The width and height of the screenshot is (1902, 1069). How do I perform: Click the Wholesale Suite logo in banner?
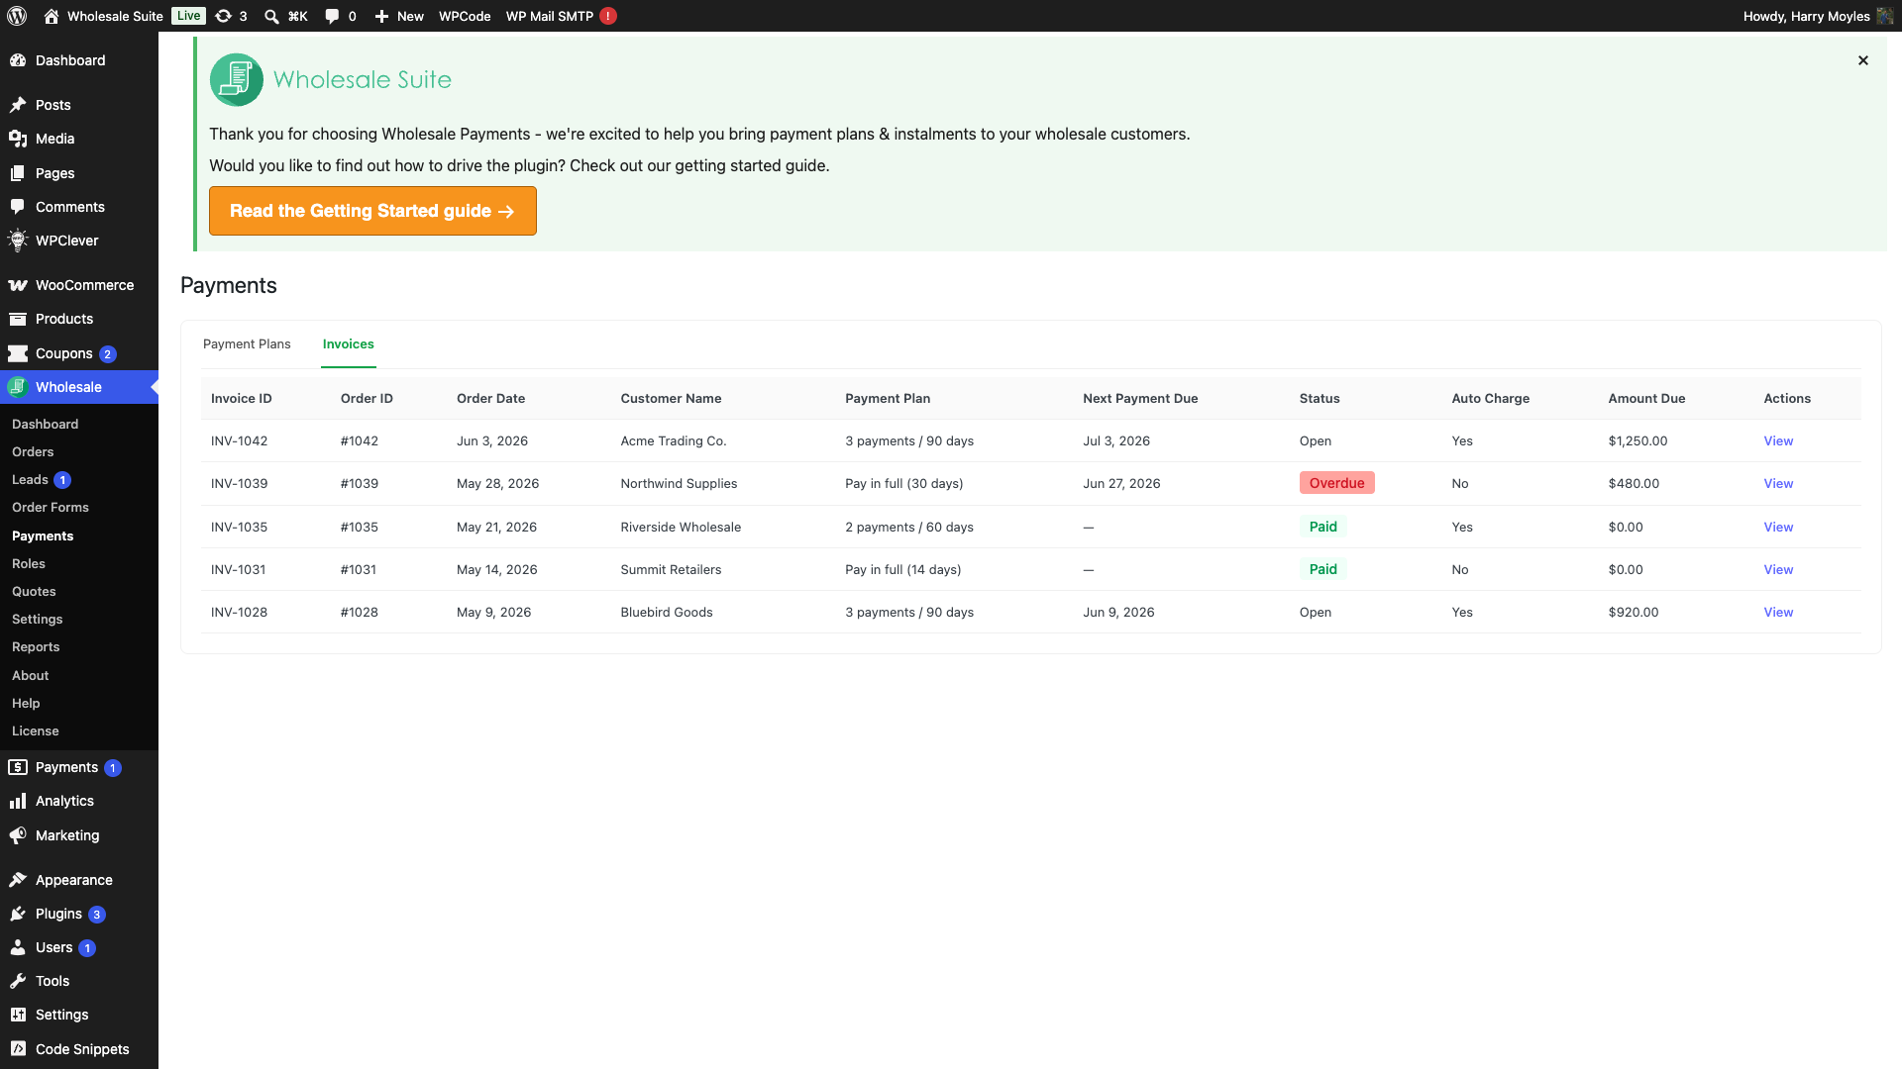point(331,79)
